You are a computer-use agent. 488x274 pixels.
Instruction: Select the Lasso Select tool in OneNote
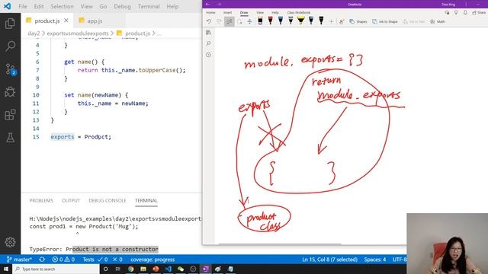point(239,21)
